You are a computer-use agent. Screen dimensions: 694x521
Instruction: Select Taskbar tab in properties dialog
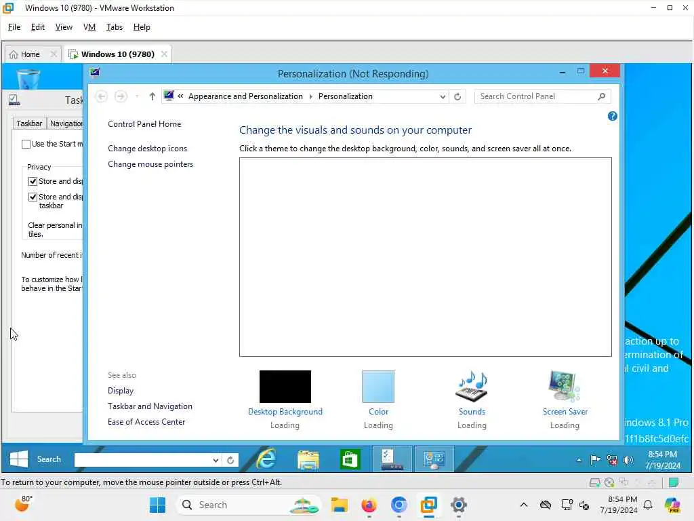coord(29,123)
